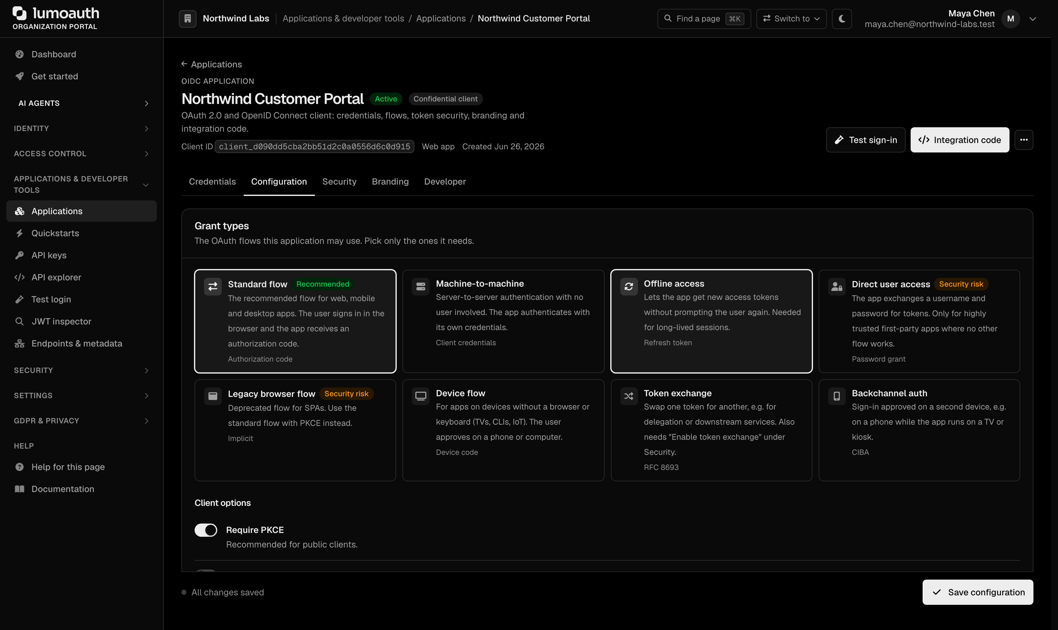The width and height of the screenshot is (1058, 630).
Task: Enable the Legacy browser flow grant card
Action: click(x=295, y=430)
